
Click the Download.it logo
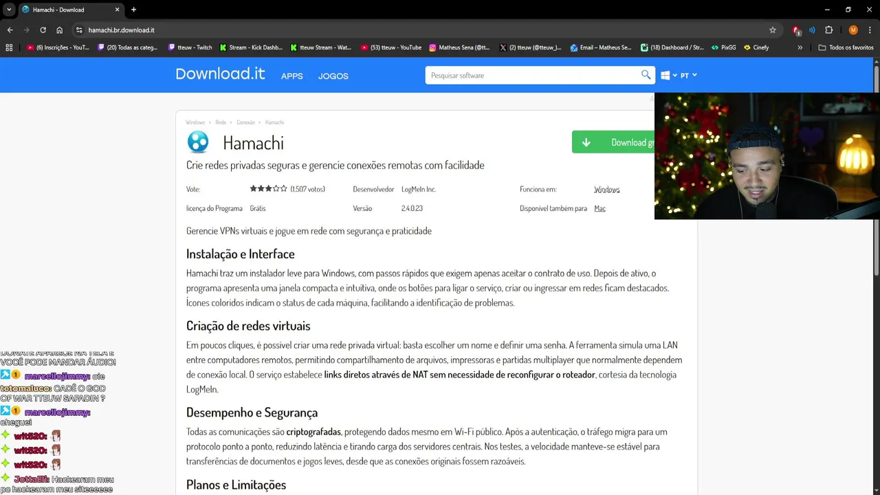coord(220,74)
